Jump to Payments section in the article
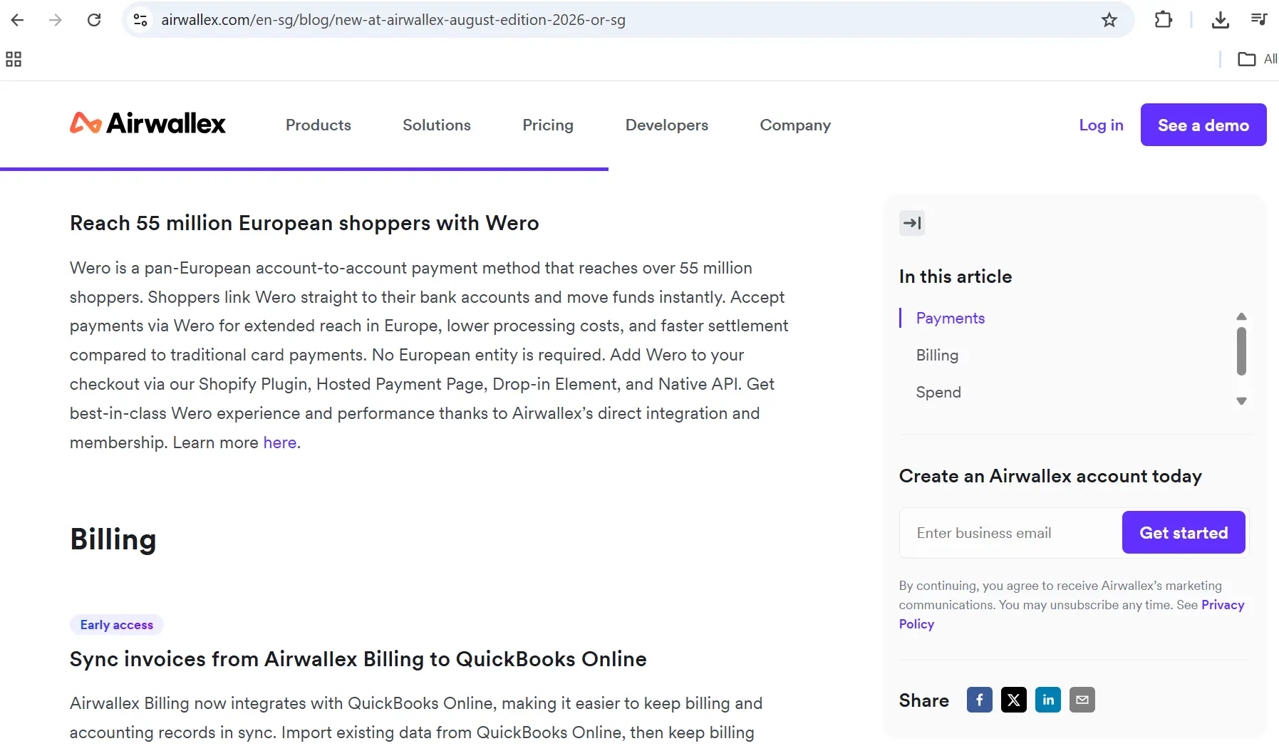Screen dimensions: 1279x751 [951, 318]
